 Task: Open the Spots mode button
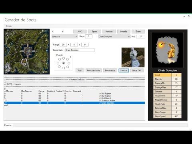coord(94,32)
